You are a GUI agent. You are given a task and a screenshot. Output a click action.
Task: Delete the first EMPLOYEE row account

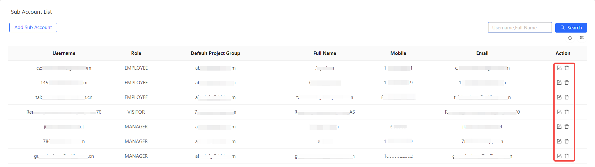click(x=566, y=68)
